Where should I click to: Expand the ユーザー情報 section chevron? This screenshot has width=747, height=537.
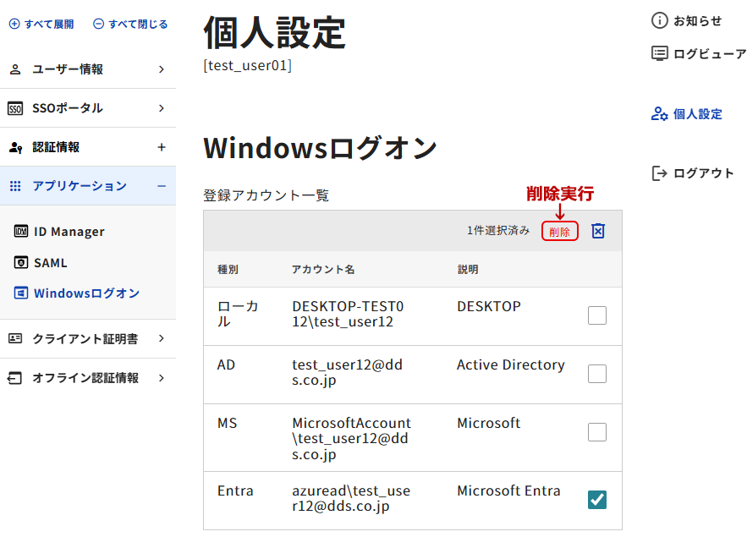coord(162,69)
